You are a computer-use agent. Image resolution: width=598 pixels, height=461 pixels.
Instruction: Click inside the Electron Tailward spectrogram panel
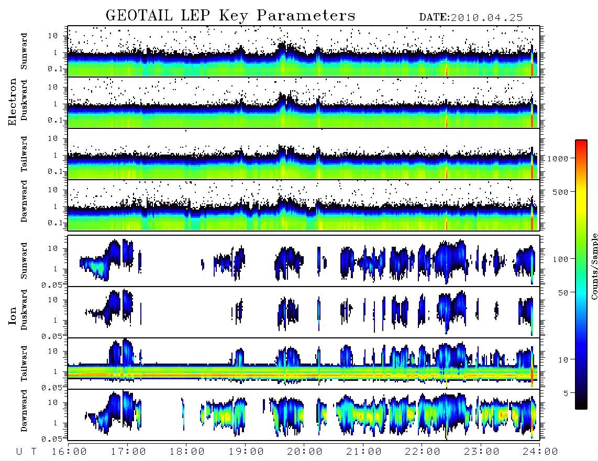click(304, 154)
